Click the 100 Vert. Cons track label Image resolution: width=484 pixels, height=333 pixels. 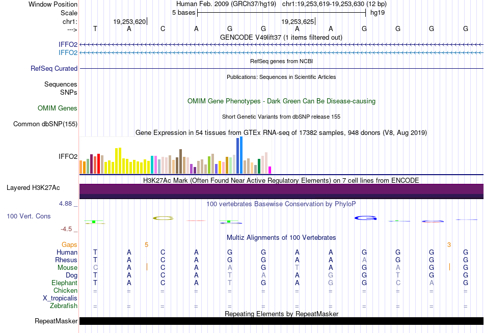pos(29,216)
